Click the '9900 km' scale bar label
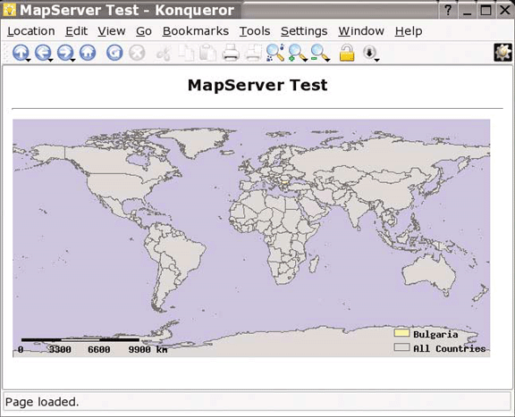 tap(148, 350)
